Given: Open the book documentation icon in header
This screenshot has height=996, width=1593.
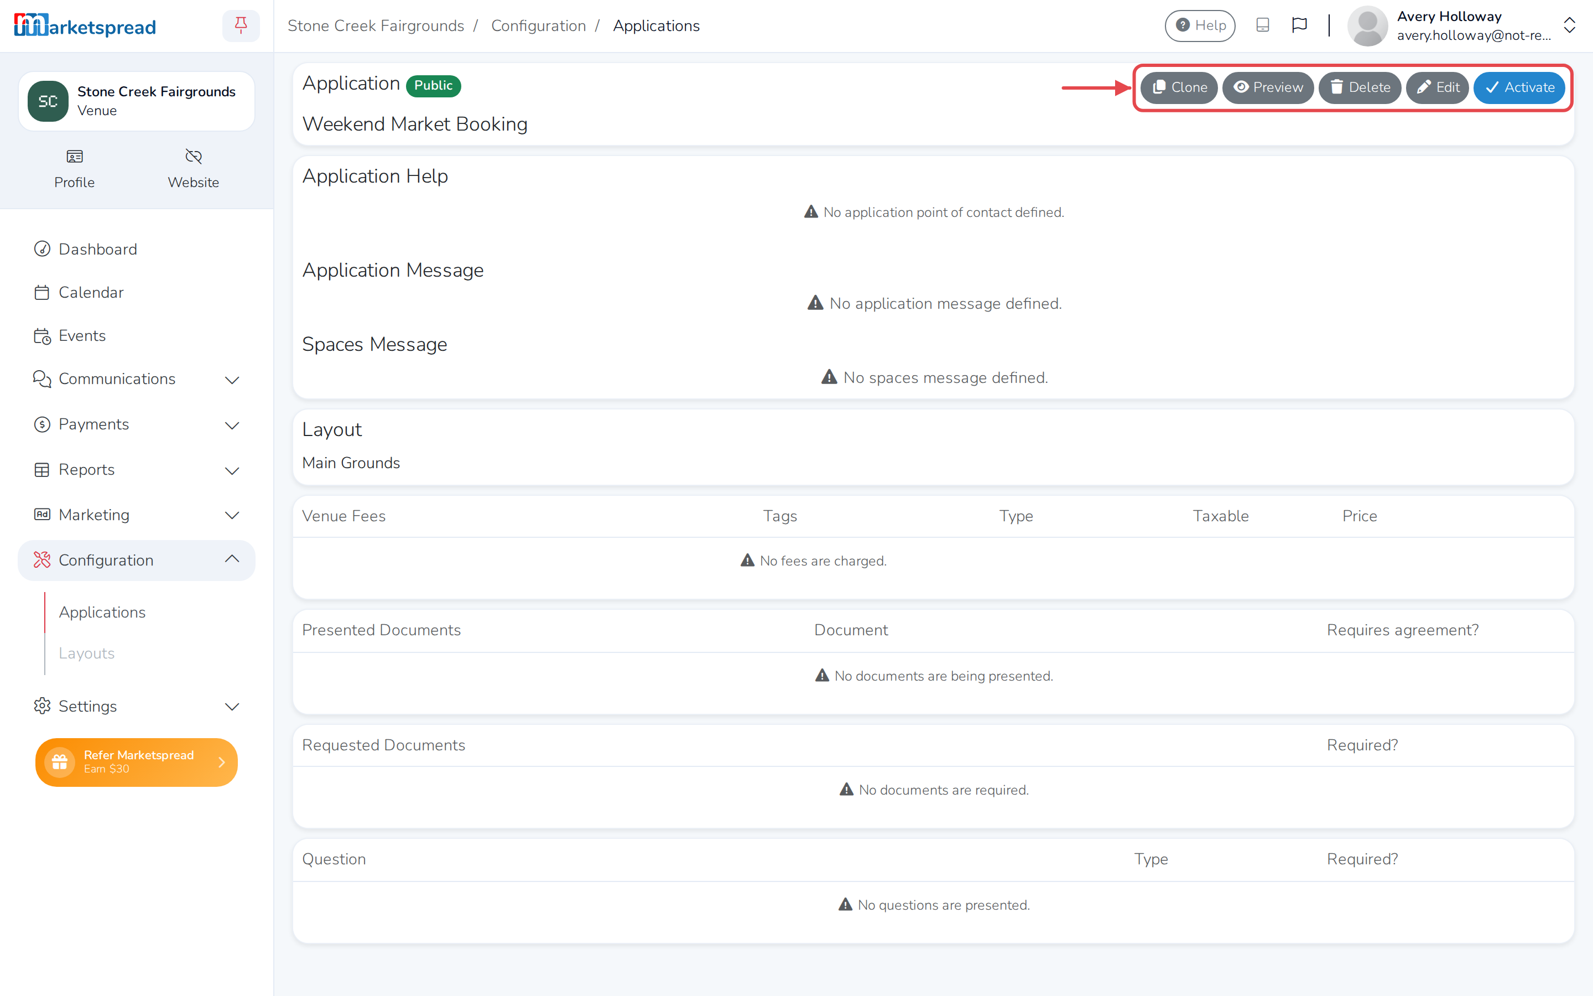Looking at the screenshot, I should 1262,25.
